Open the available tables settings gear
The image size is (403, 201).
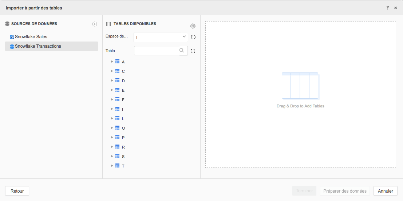point(193,26)
